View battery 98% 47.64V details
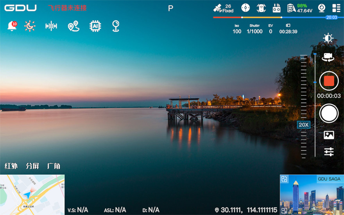344x215 pixels. pos(300,8)
